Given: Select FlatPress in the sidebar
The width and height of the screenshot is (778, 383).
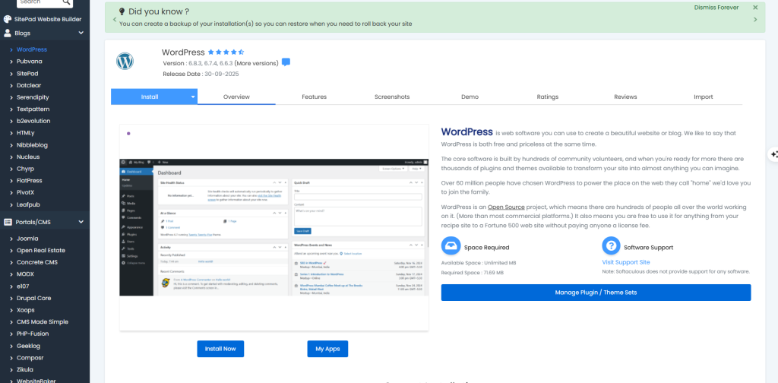Looking at the screenshot, I should click(30, 181).
